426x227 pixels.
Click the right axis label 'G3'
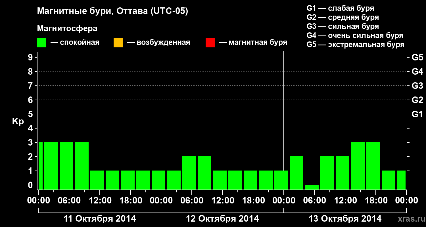[417, 86]
